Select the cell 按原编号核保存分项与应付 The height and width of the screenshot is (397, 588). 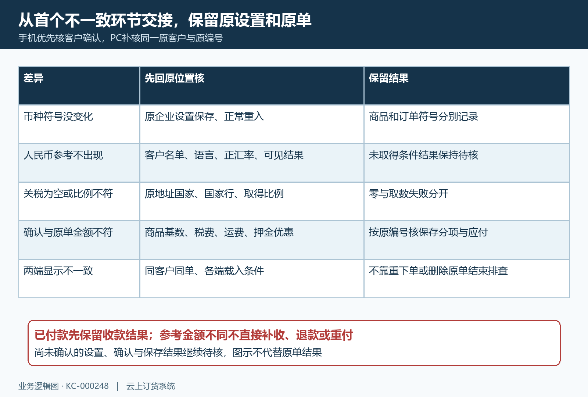click(467, 240)
